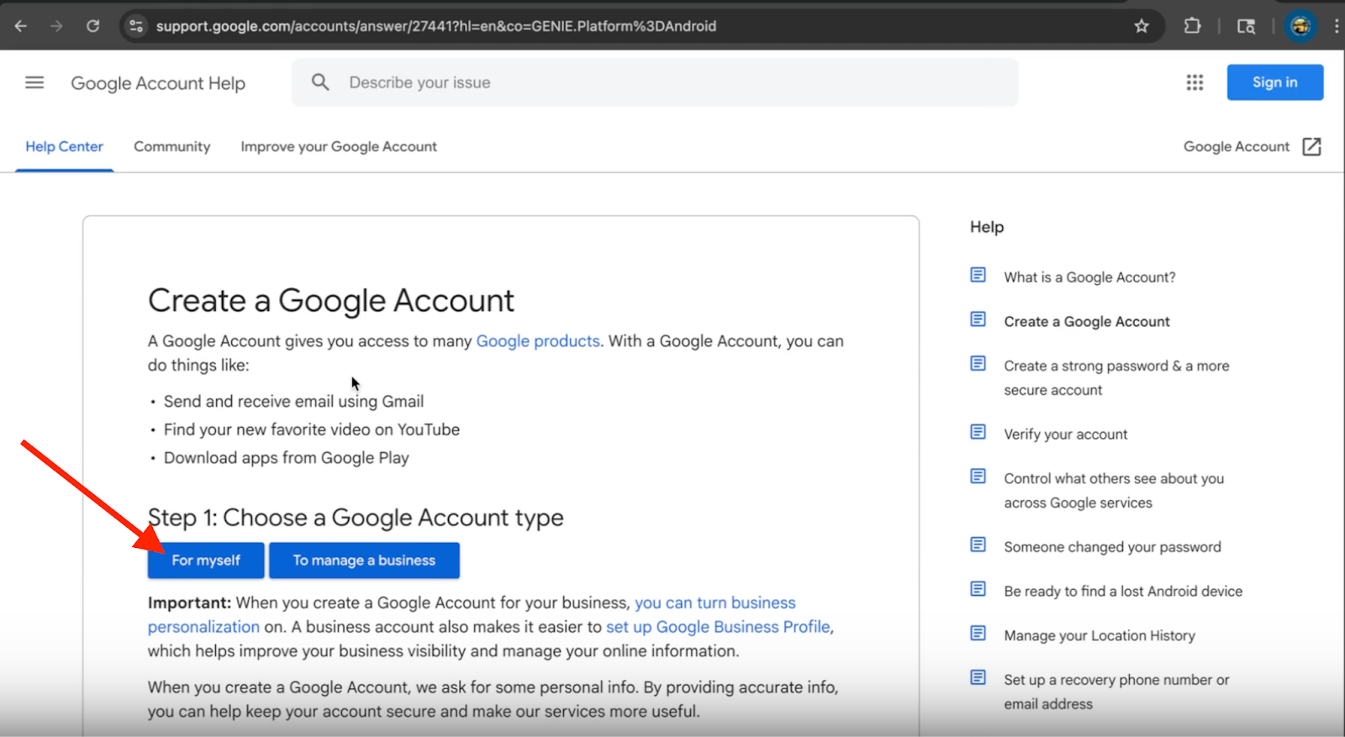Open Improve your Google Account tab
The height and width of the screenshot is (737, 1345).
339,146
